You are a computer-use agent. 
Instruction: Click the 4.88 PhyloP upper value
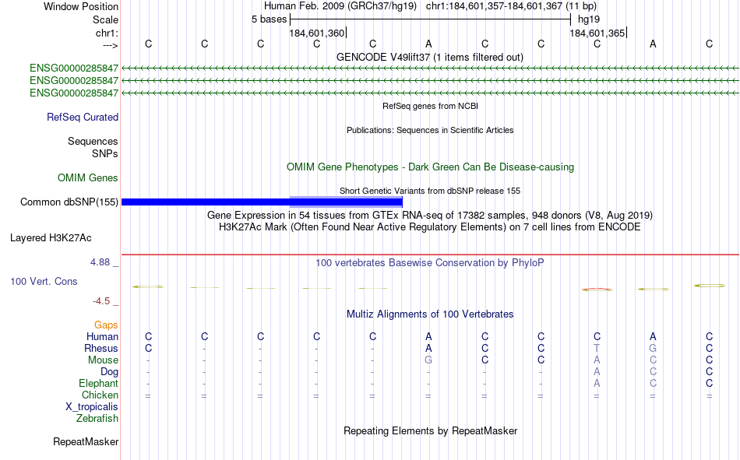[x=100, y=262]
